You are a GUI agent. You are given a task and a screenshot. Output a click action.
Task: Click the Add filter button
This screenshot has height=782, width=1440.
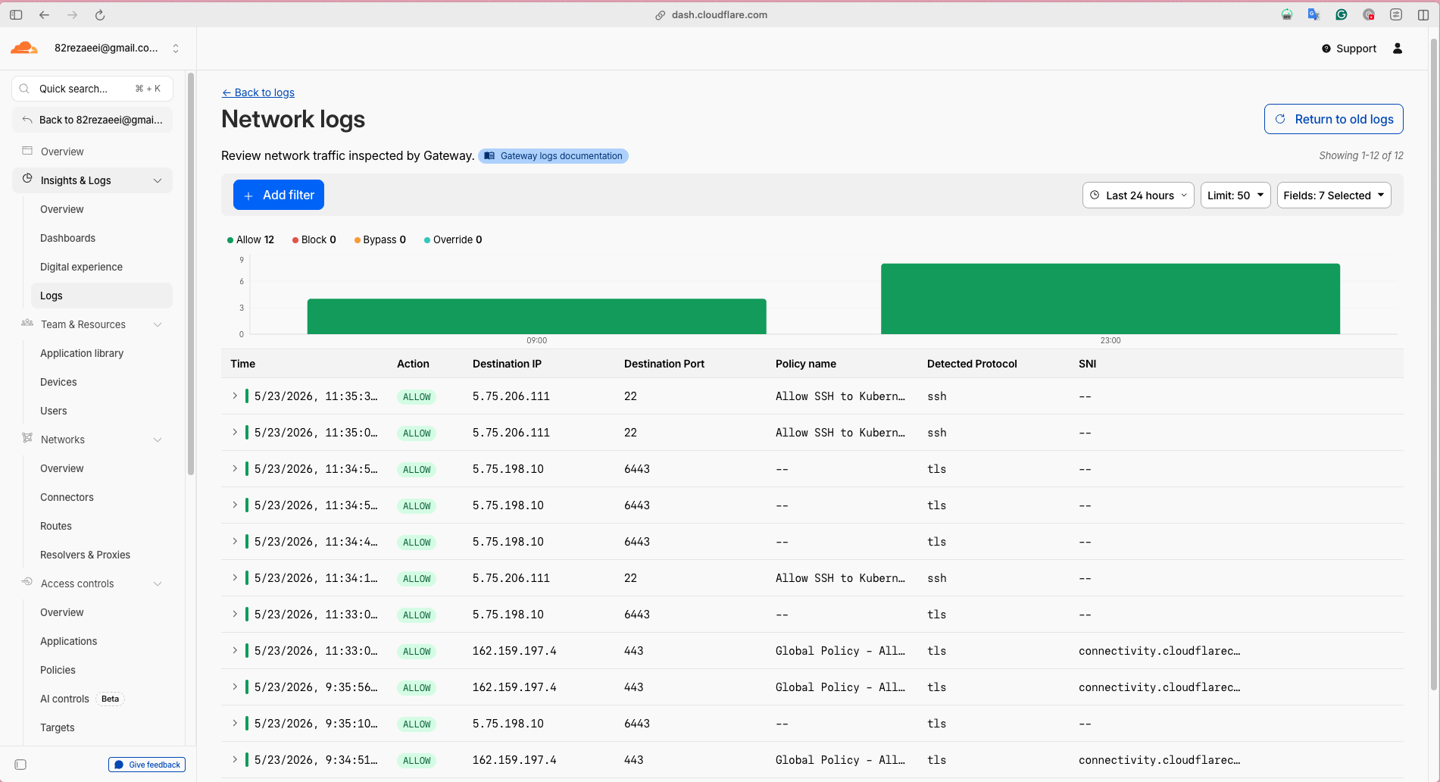279,195
